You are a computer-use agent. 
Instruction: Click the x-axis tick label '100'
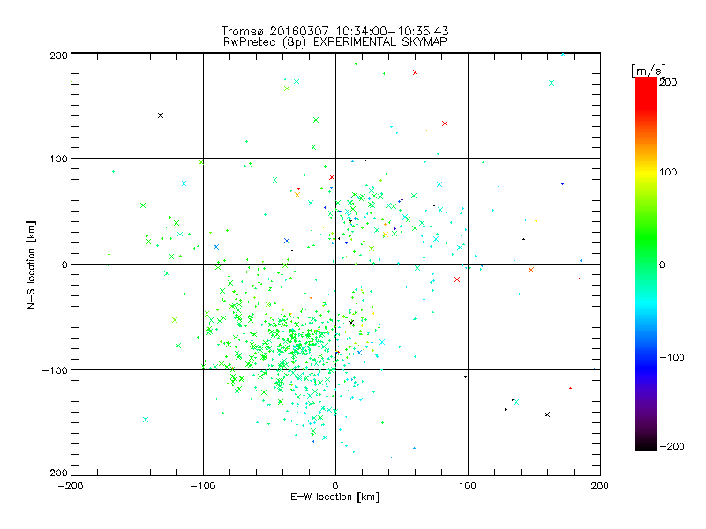pos(468,486)
